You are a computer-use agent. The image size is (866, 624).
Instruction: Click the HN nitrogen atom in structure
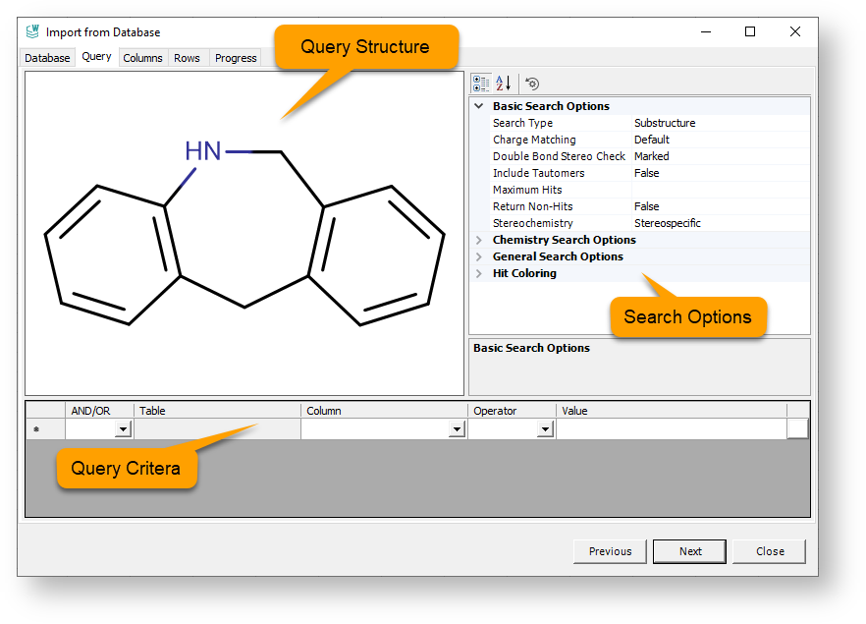click(203, 151)
